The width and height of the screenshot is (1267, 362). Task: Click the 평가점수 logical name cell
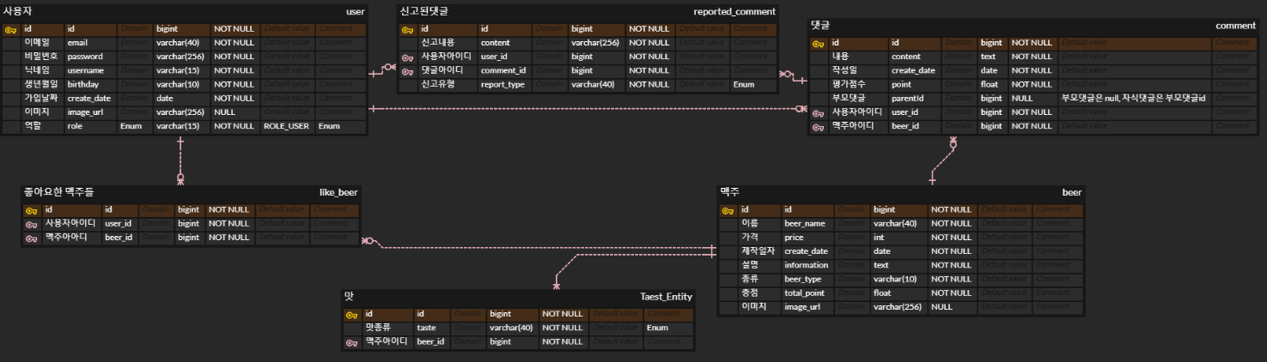tap(858, 84)
